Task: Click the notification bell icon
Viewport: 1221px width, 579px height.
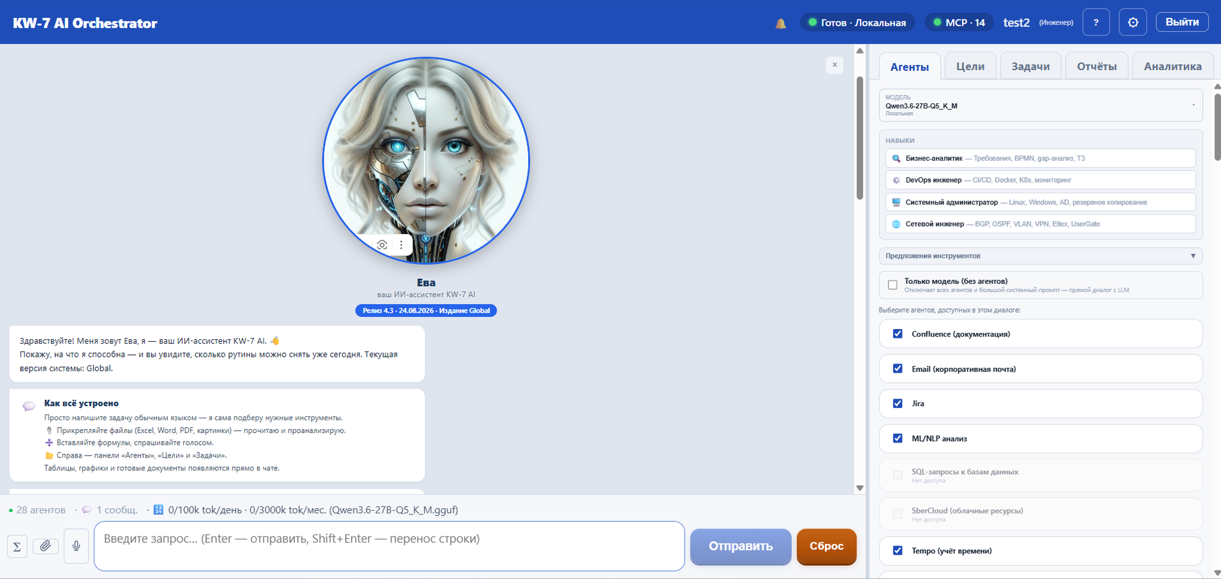Action: click(780, 23)
